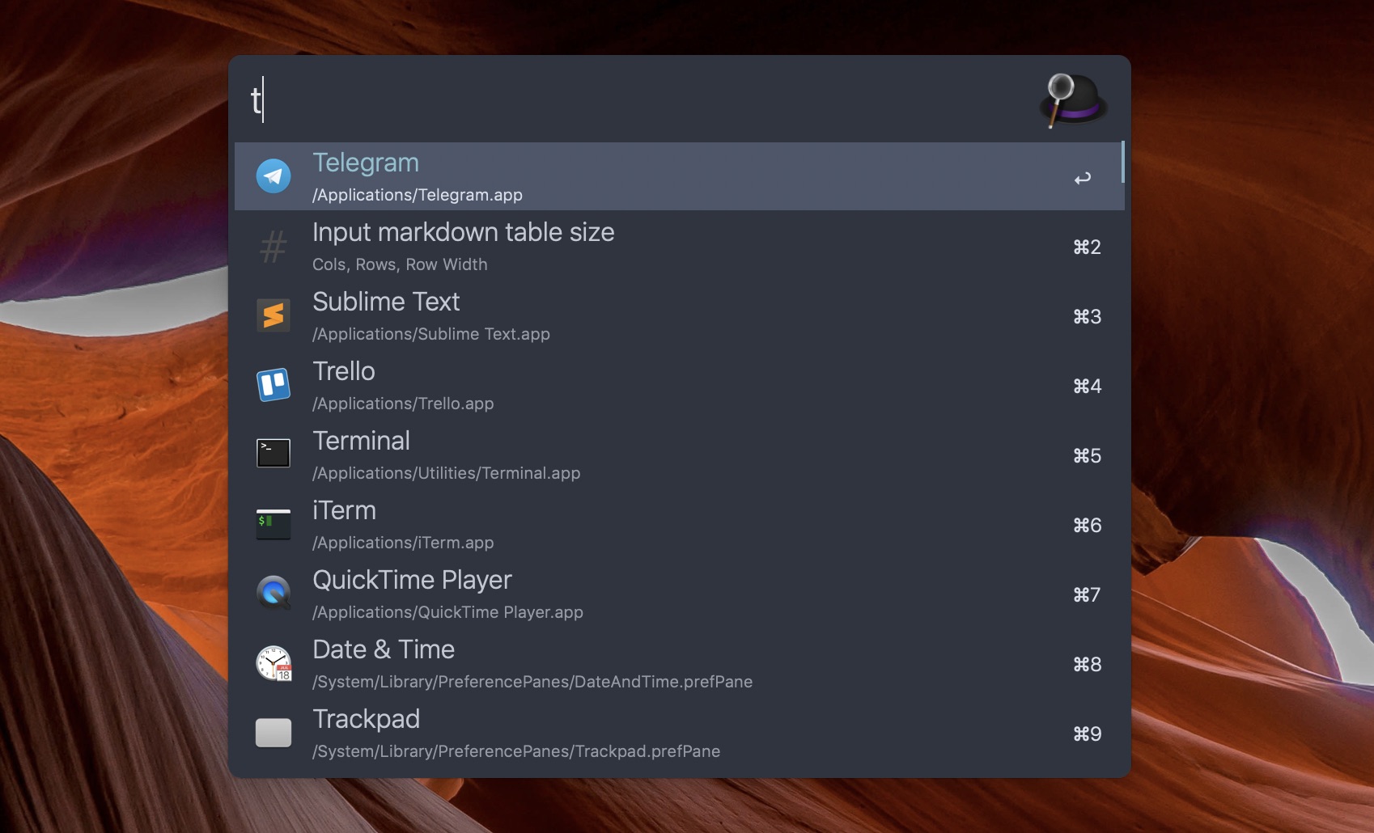Click the Sublime Text app icon
The width and height of the screenshot is (1374, 833).
pyautogui.click(x=274, y=315)
